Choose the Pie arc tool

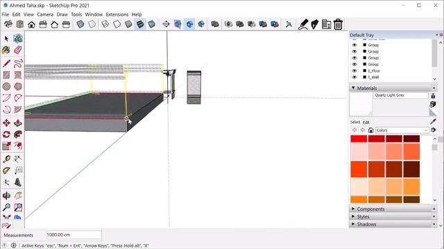click(x=18, y=109)
